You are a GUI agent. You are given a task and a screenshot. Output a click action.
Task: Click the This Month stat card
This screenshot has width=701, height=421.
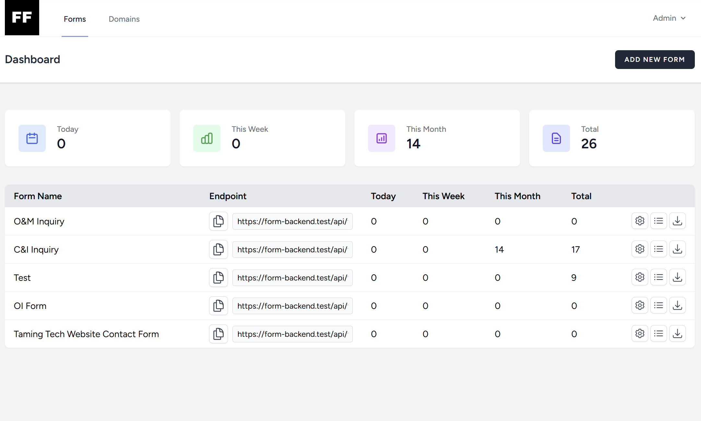coord(437,138)
